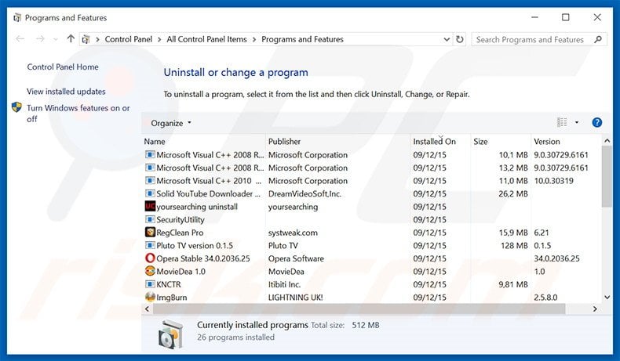Click the yoursearching uninstall red icon
The height and width of the screenshot is (361, 620).
pyautogui.click(x=150, y=207)
